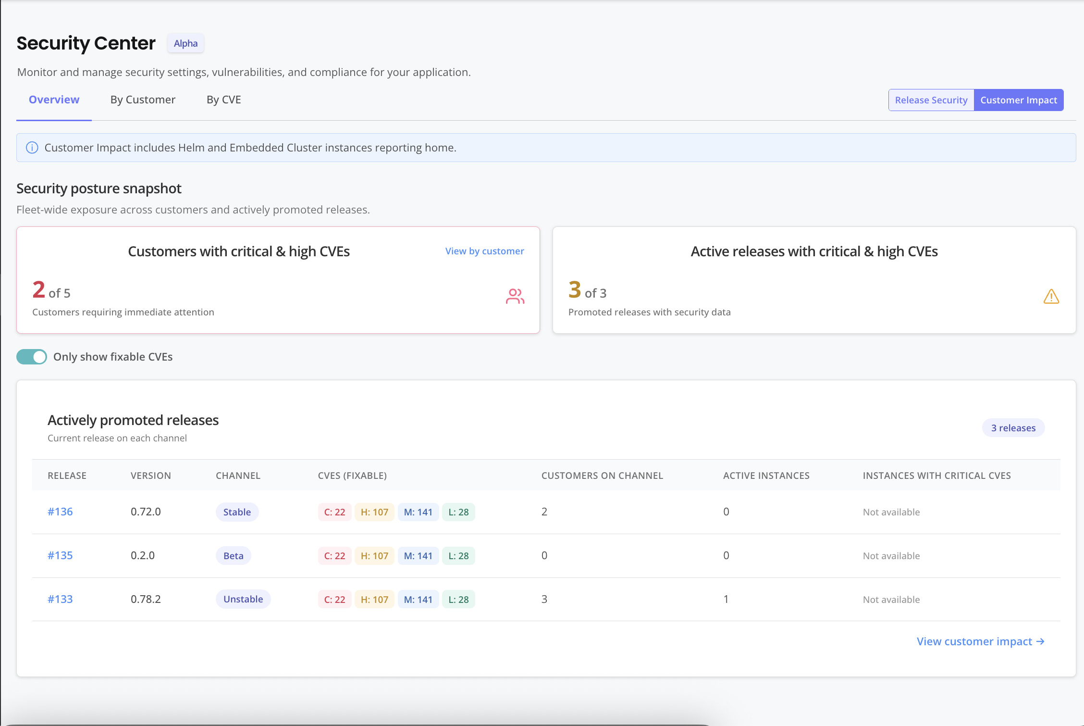Click H: 107 badge in release #136 row
1084x726 pixels.
pyautogui.click(x=374, y=512)
